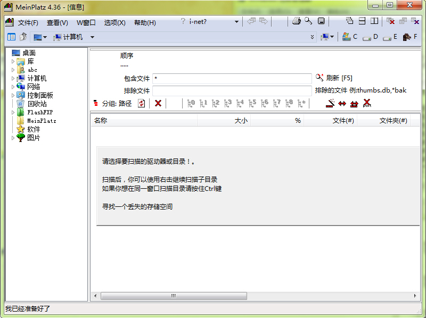The width and height of the screenshot is (426, 318).
Task: Select MeinPlatz folder in the tree
Action: pyautogui.click(x=36, y=121)
